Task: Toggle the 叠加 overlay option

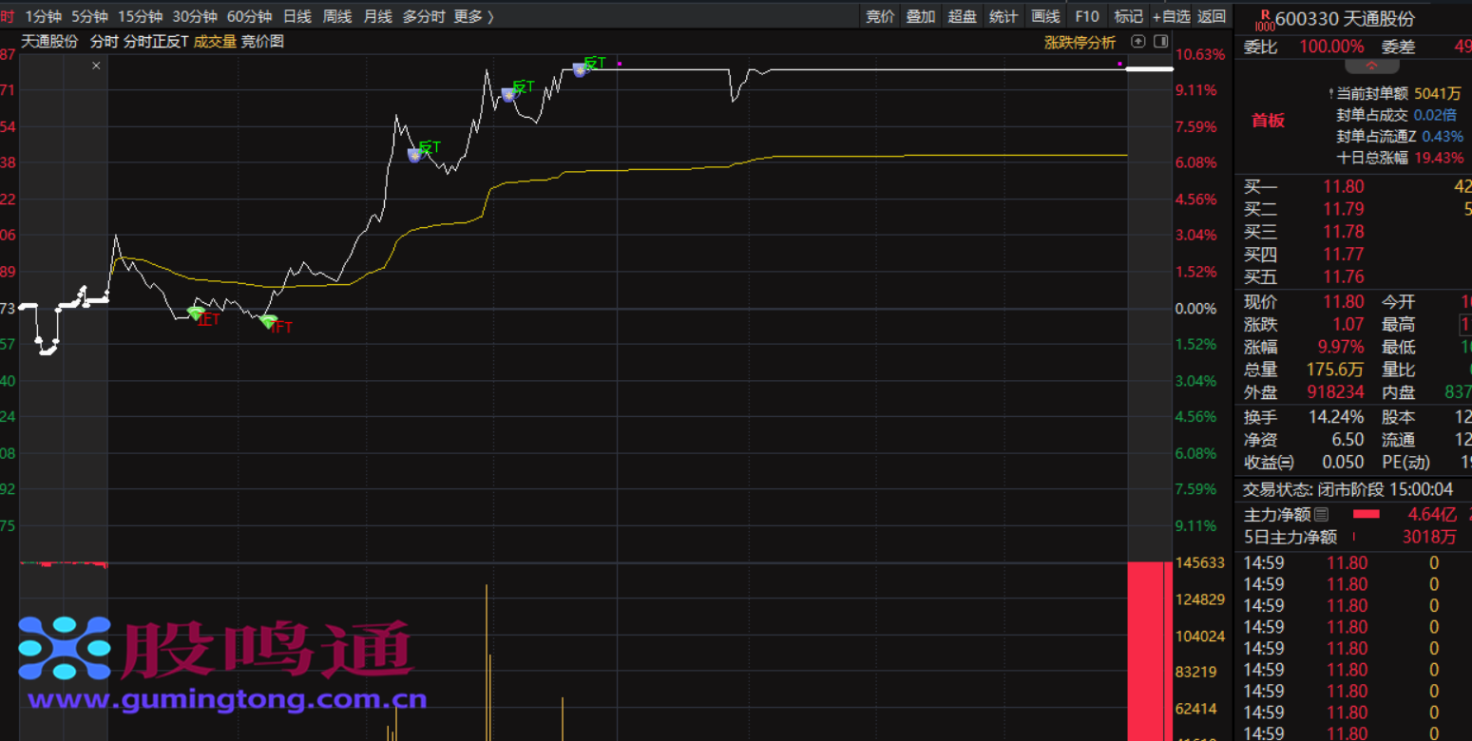Action: (x=921, y=16)
